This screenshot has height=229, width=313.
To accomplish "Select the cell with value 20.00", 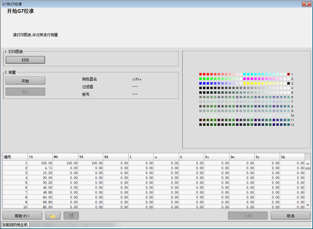I will (x=40, y=178).
